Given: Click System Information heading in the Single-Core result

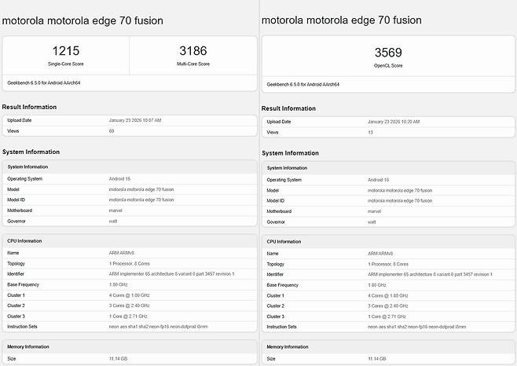Looking at the screenshot, I should pos(31,152).
